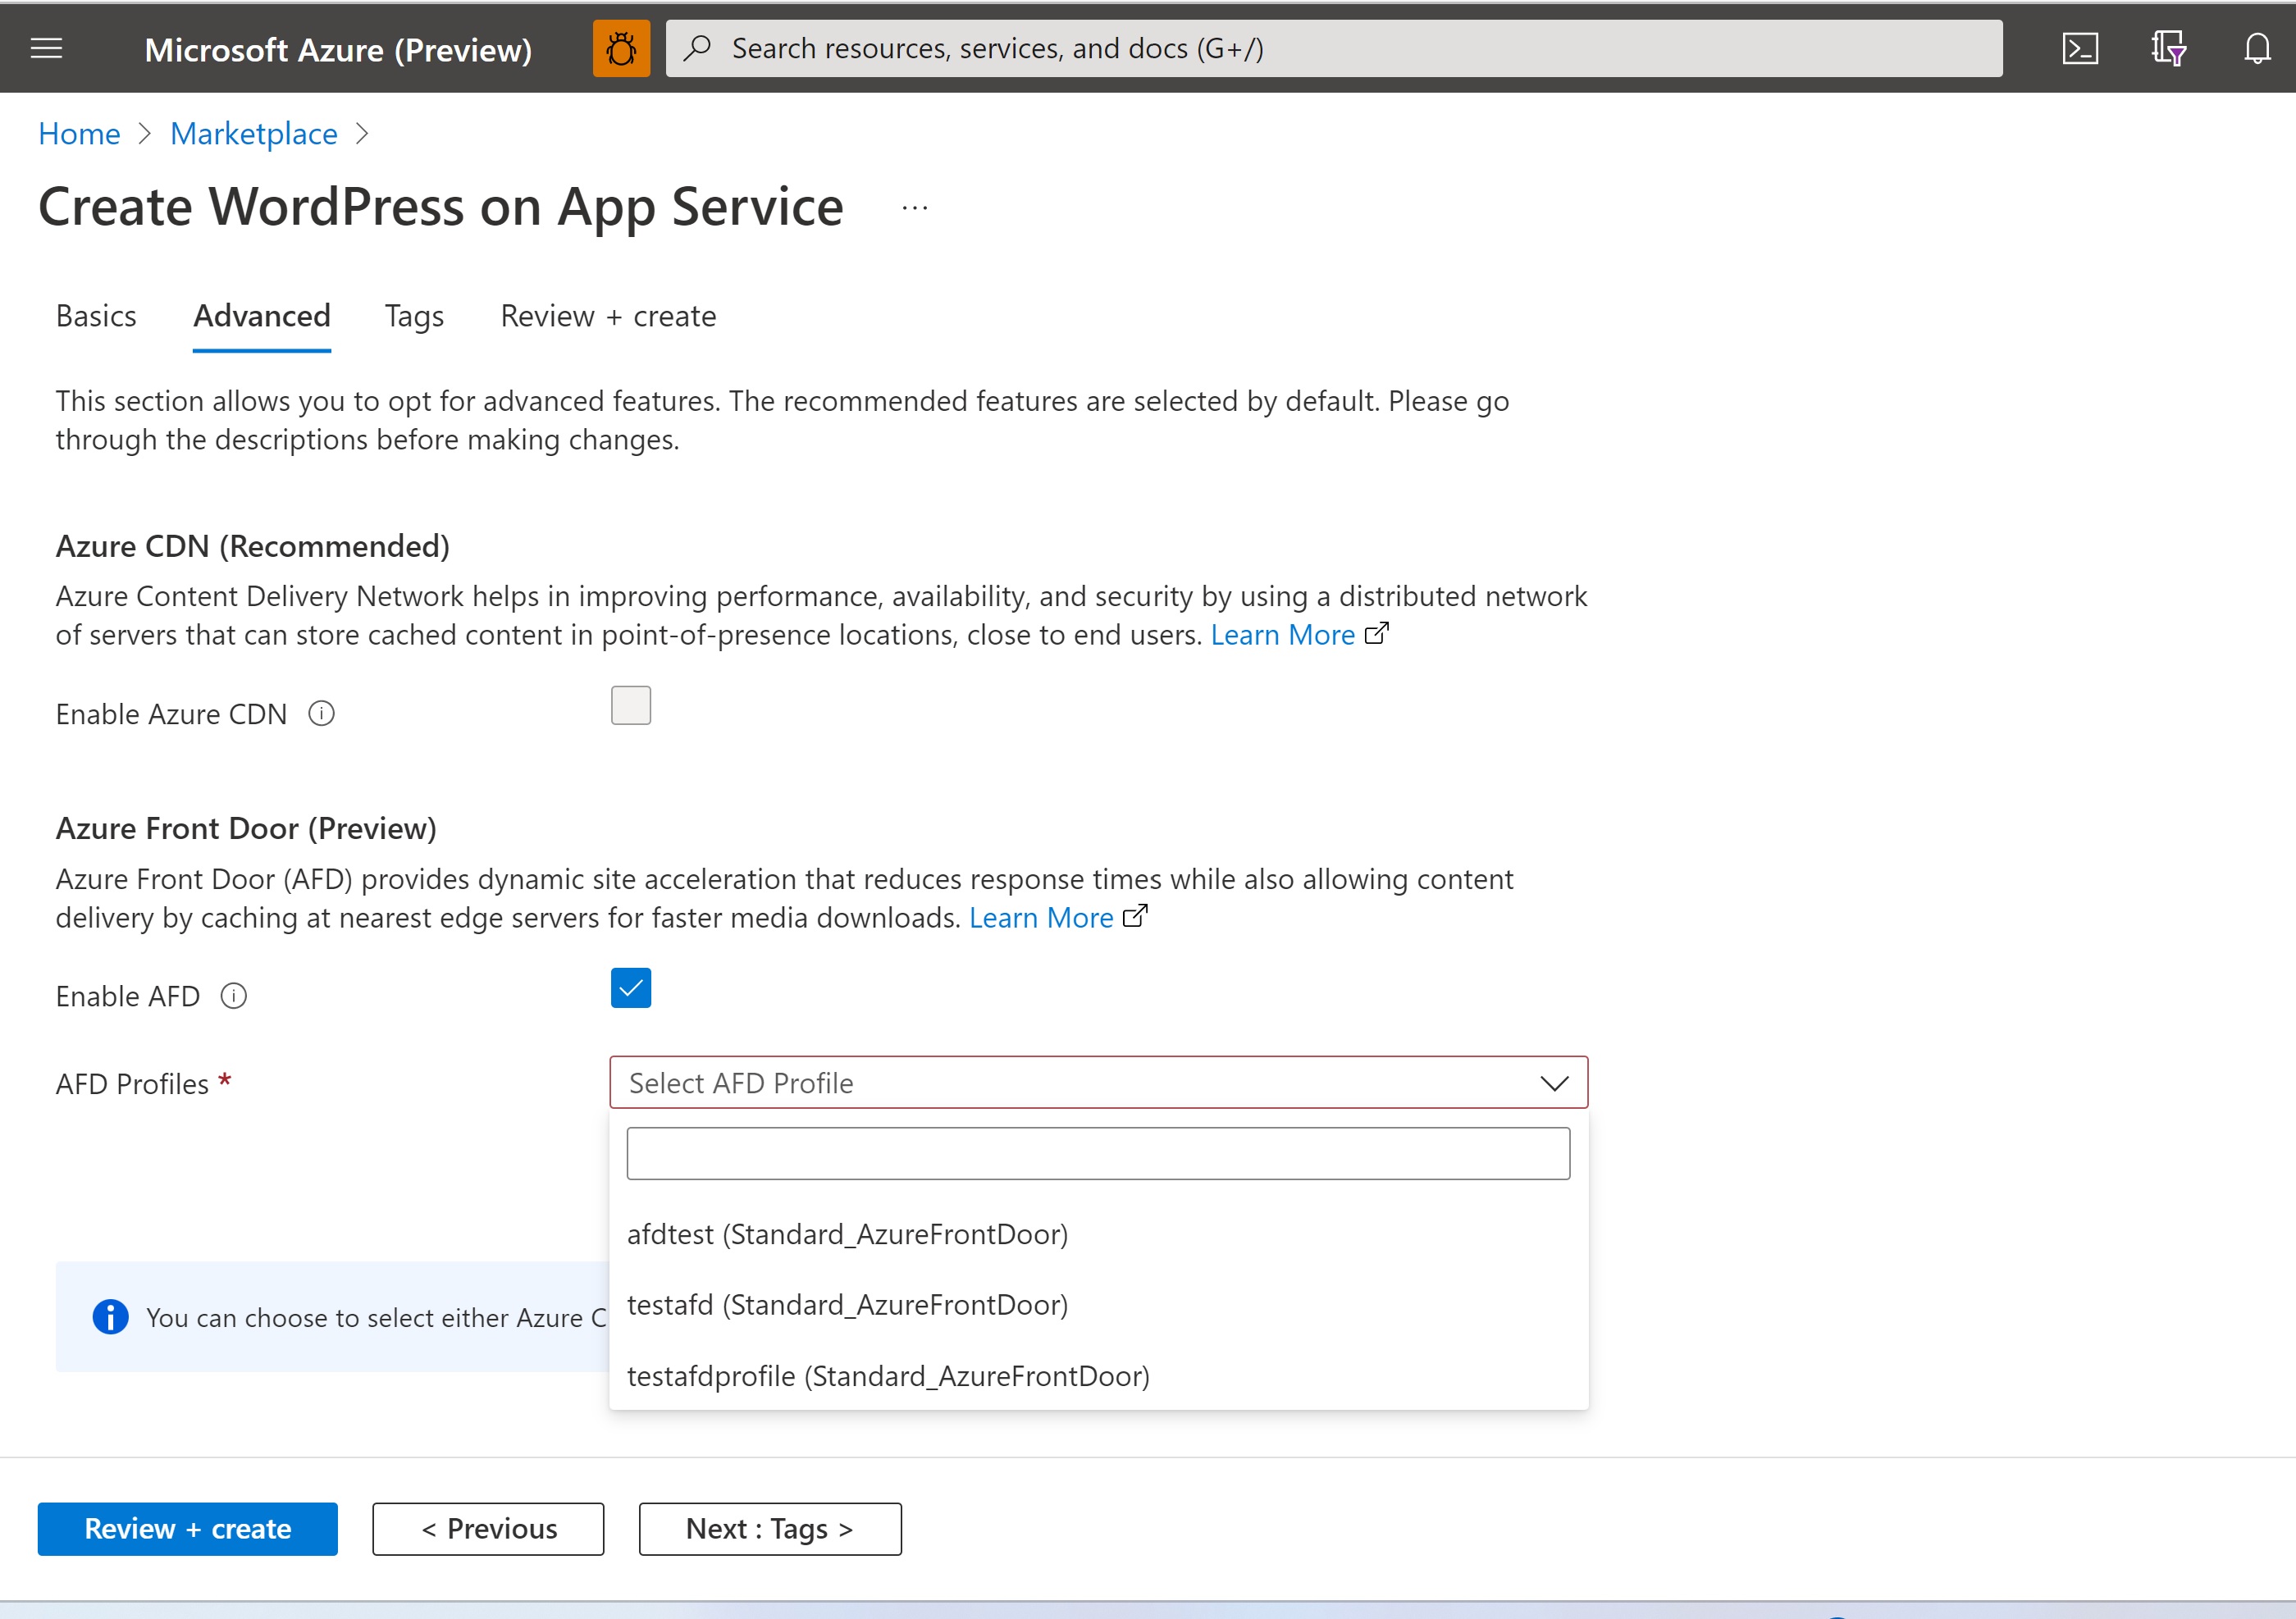Click the blue Review + create button
The width and height of the screenshot is (2296, 1619).
point(188,1529)
